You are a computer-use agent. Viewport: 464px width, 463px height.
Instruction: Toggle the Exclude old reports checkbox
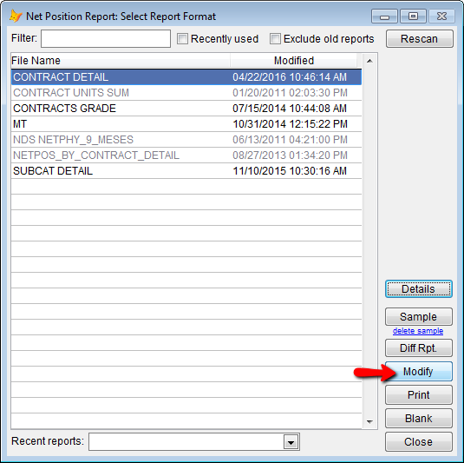(x=275, y=39)
